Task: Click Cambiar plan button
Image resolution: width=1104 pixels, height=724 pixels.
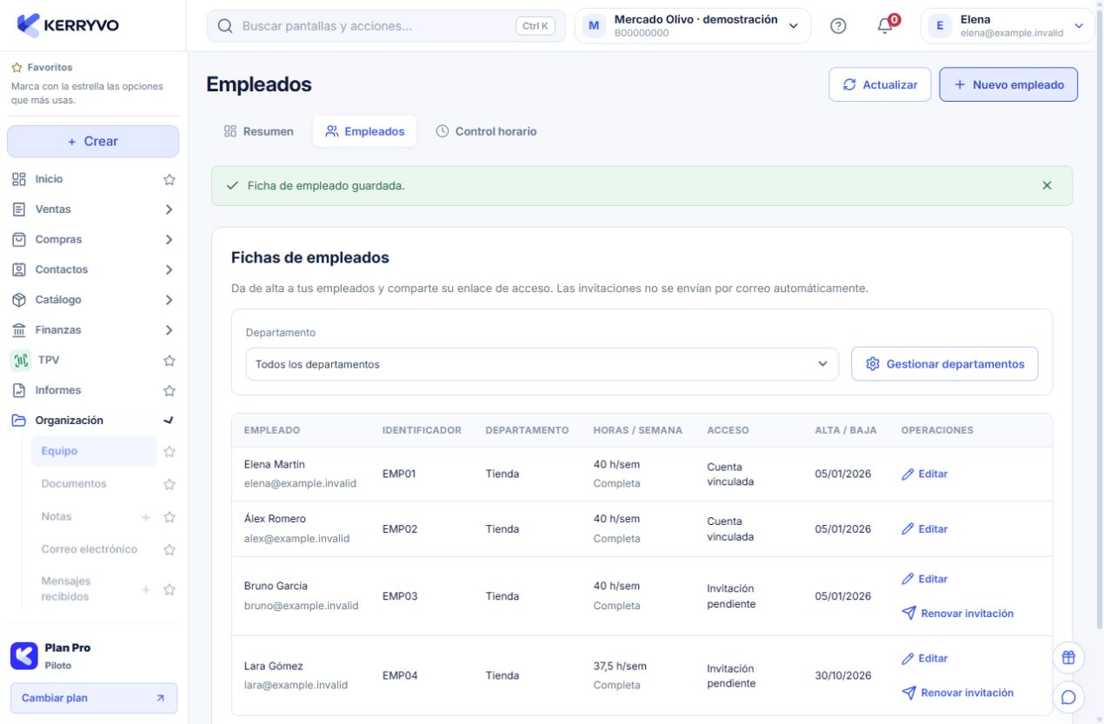Action: pyautogui.click(x=93, y=698)
